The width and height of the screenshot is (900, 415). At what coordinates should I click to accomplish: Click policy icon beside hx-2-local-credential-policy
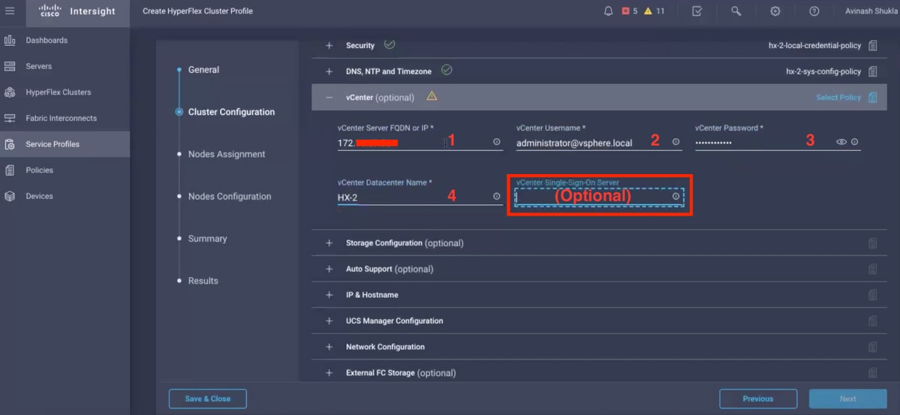click(x=872, y=45)
